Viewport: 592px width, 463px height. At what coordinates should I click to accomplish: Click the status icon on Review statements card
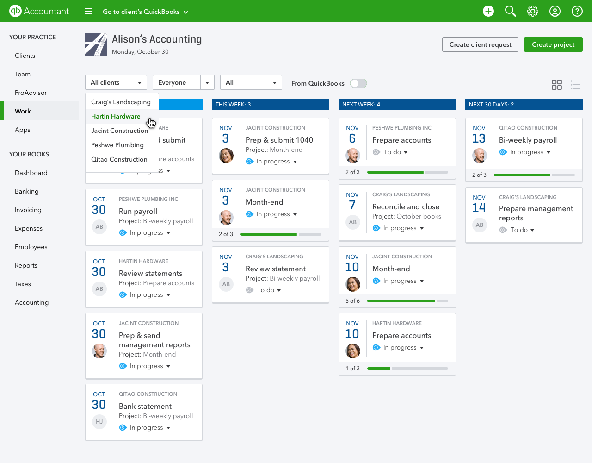pyautogui.click(x=123, y=294)
